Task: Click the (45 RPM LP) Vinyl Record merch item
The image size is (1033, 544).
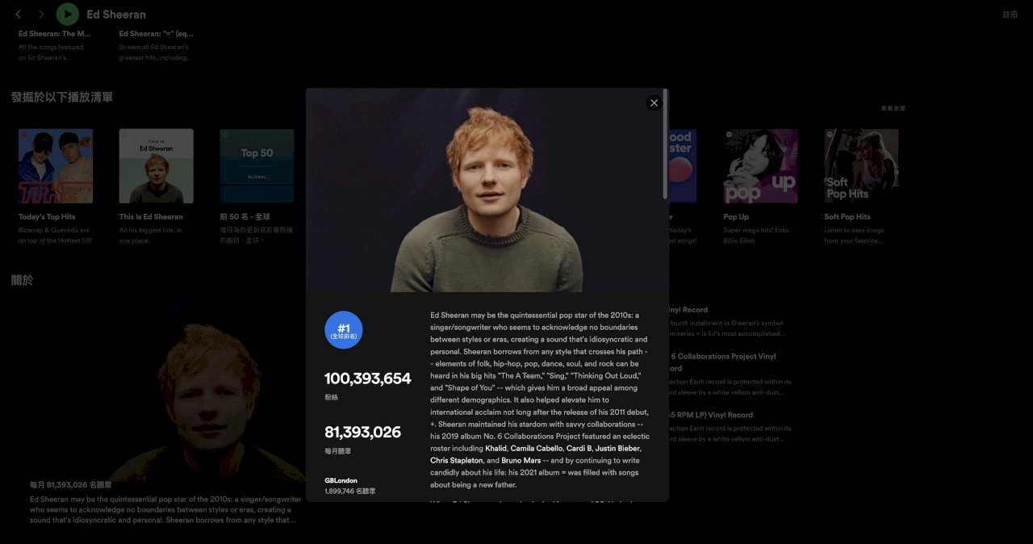Action: (x=710, y=415)
